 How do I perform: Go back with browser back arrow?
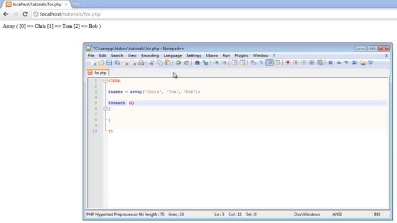tap(6, 14)
